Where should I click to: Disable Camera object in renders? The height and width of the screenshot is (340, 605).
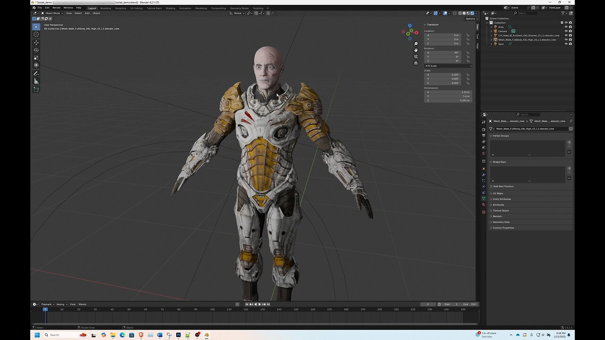[x=570, y=31]
